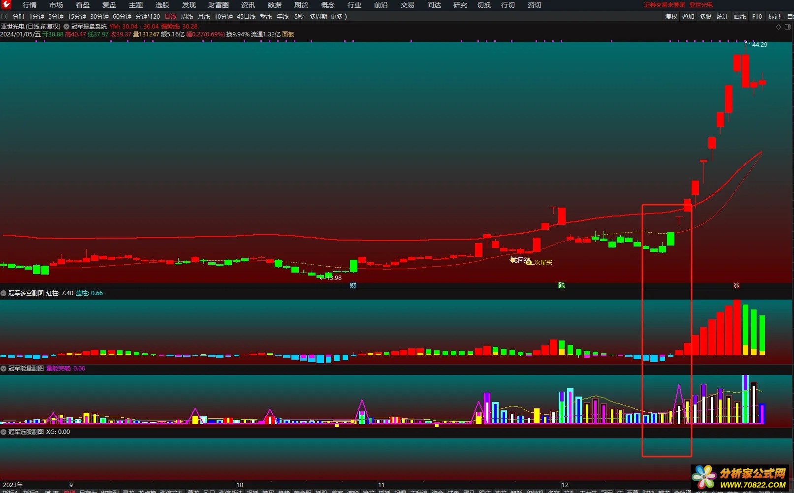
Task: Open the 概念 menu
Action: [328, 5]
